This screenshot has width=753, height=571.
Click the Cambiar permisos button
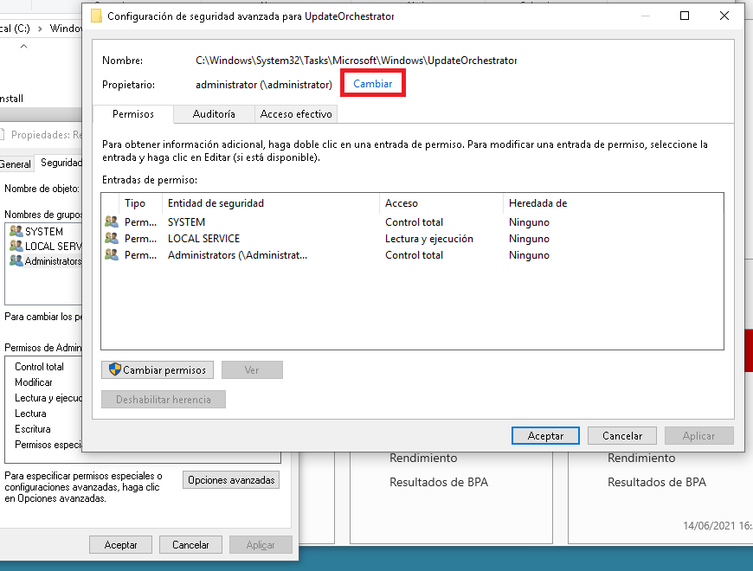(x=158, y=370)
